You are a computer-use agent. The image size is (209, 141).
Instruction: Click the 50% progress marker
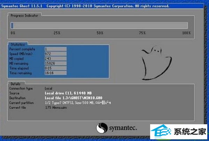(100, 33)
